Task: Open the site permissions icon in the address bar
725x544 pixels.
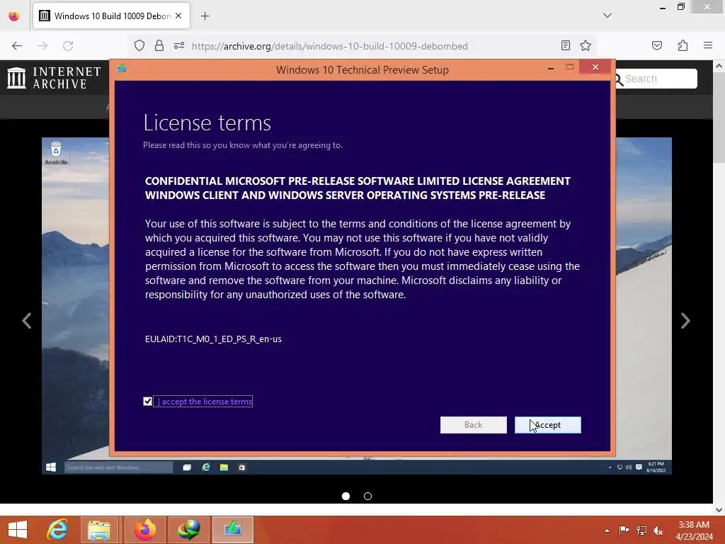Action: click(179, 45)
